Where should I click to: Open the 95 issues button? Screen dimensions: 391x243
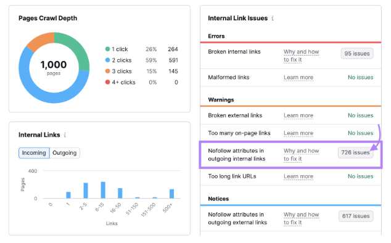point(357,54)
